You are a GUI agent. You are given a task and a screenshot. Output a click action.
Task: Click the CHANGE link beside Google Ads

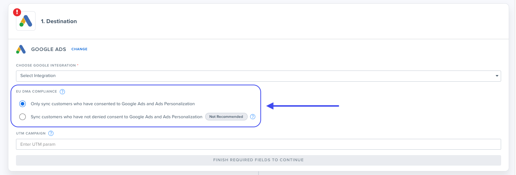coord(79,49)
